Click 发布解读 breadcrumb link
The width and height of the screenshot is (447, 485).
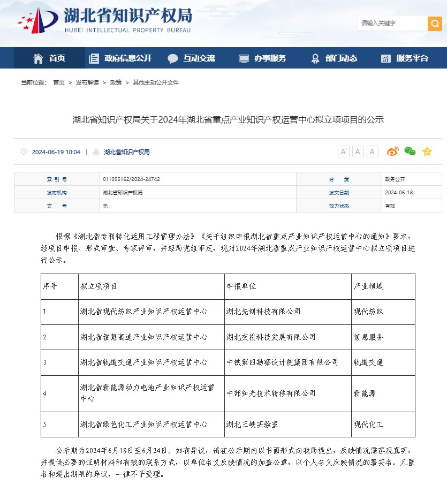pos(87,82)
